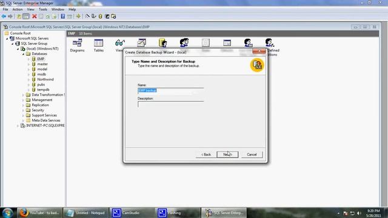Open the Tools menu
This screenshot has width=388, height=218.
(43, 10)
